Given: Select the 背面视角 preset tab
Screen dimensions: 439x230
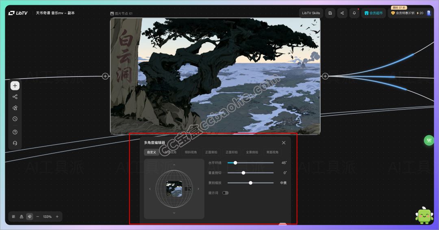Looking at the screenshot, I should pos(272,152).
